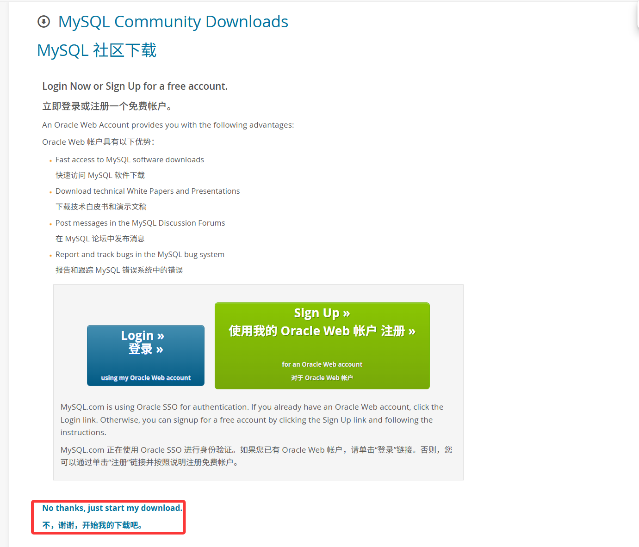The height and width of the screenshot is (547, 639).
Task: Click 'An Oracle Web Account provides you' sentence
Action: pos(168,125)
